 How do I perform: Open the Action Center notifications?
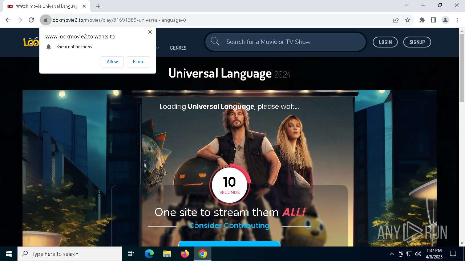[453, 254]
